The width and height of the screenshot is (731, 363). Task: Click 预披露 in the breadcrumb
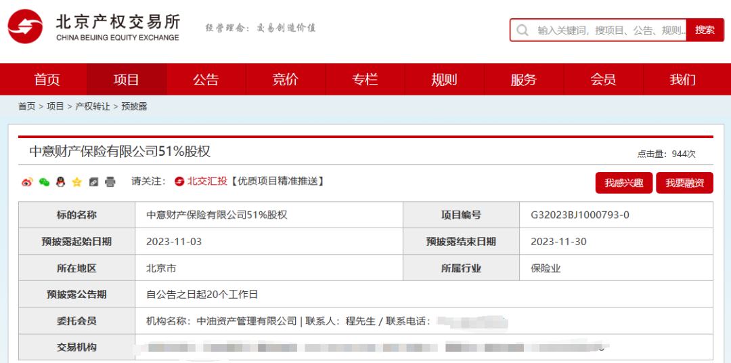(134, 107)
